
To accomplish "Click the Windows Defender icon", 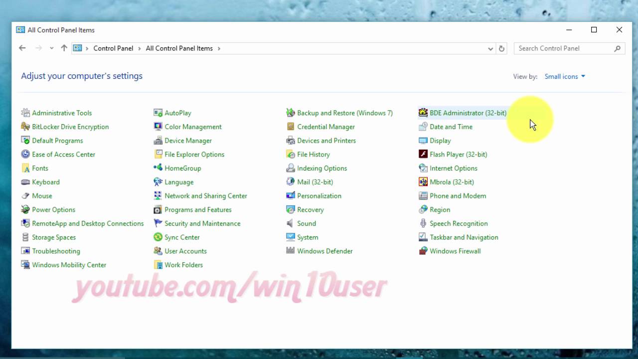I will [291, 251].
